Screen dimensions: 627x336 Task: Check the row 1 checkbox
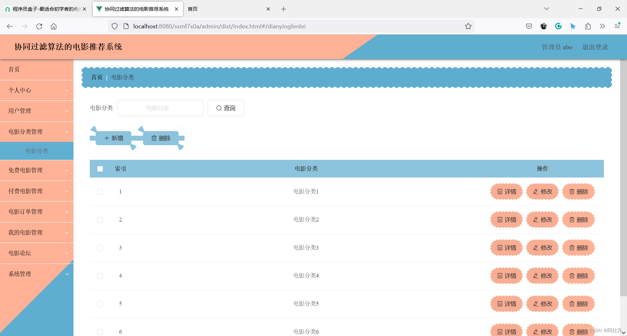[x=100, y=192]
